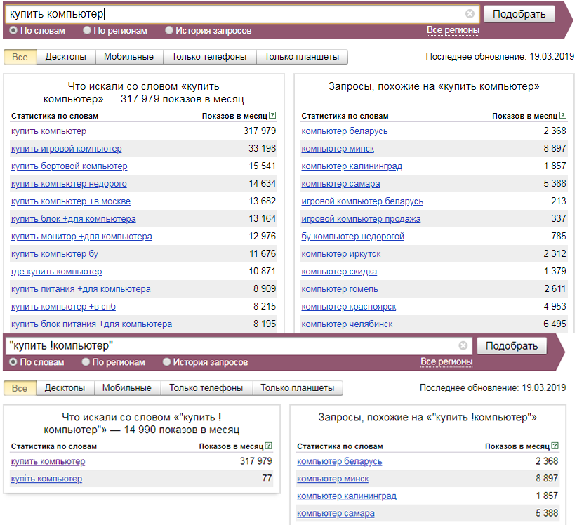Select 'По регионам' radio under the quoted-query search
Image resolution: width=577 pixels, height=525 pixels.
[86, 362]
